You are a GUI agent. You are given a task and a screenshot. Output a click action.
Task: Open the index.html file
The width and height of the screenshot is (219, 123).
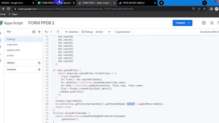[x=23, y=45]
